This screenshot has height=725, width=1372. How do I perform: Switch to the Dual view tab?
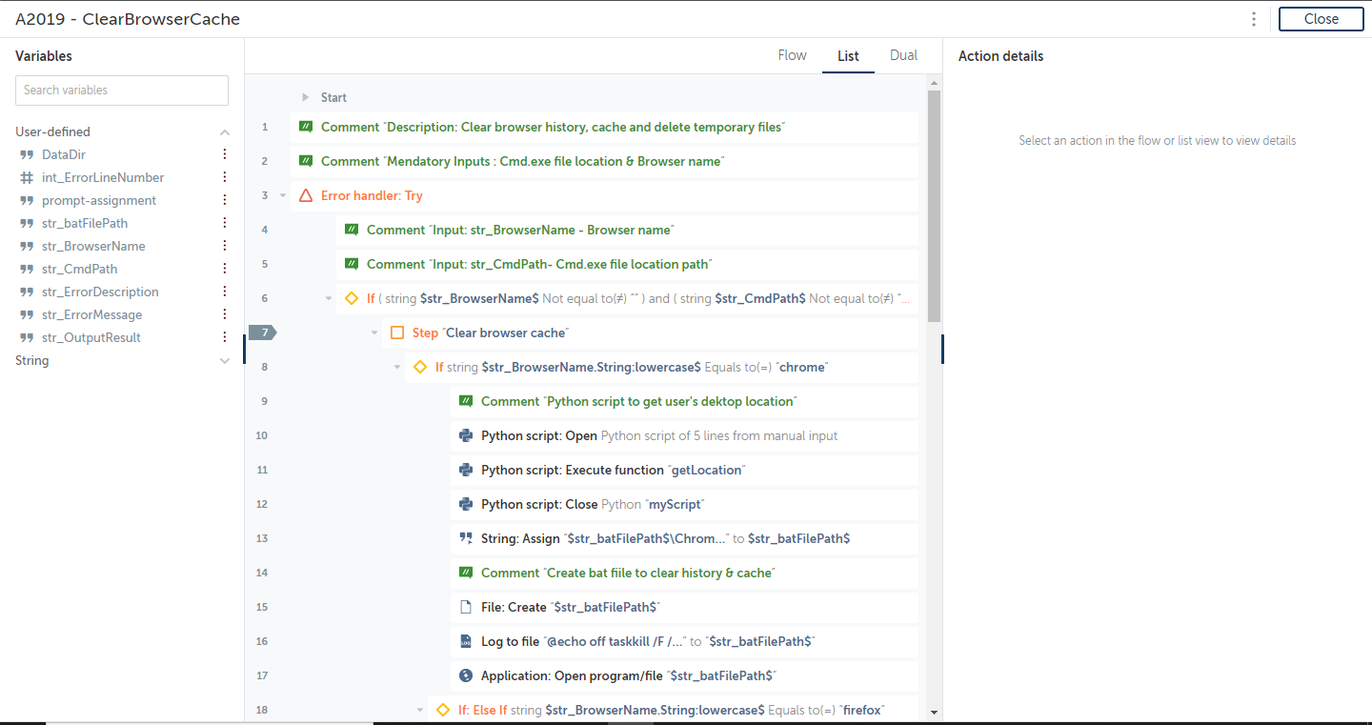tap(903, 55)
